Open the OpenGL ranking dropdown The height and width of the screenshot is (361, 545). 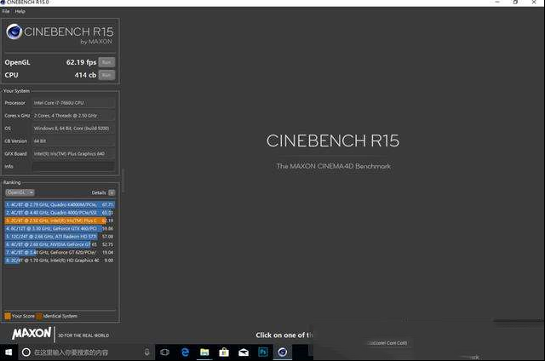pyautogui.click(x=20, y=192)
